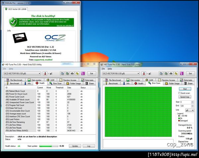Click Exit button in right HD Tune
This screenshot has width=199, height=158.
(190, 74)
